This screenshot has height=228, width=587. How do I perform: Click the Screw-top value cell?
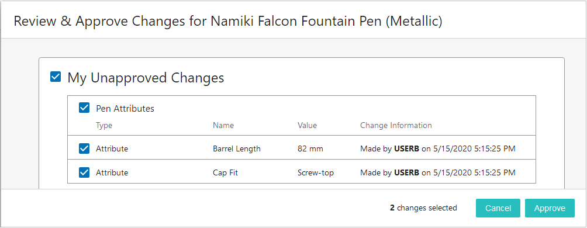click(316, 172)
